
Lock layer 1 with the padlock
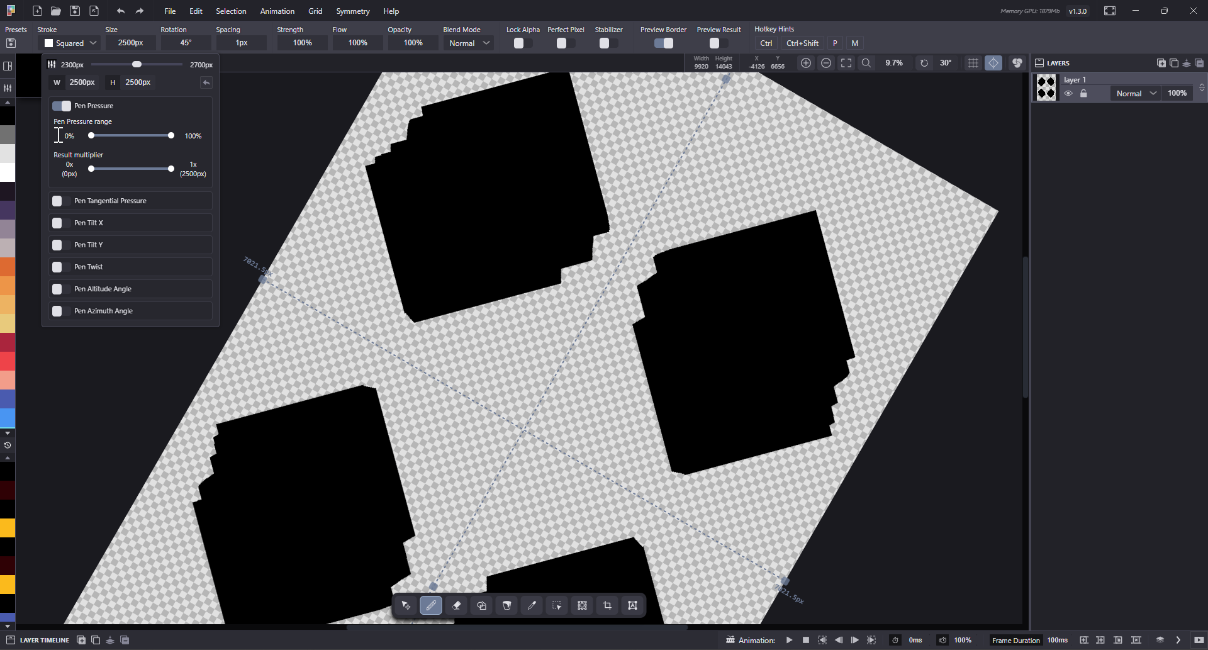pyautogui.click(x=1083, y=93)
